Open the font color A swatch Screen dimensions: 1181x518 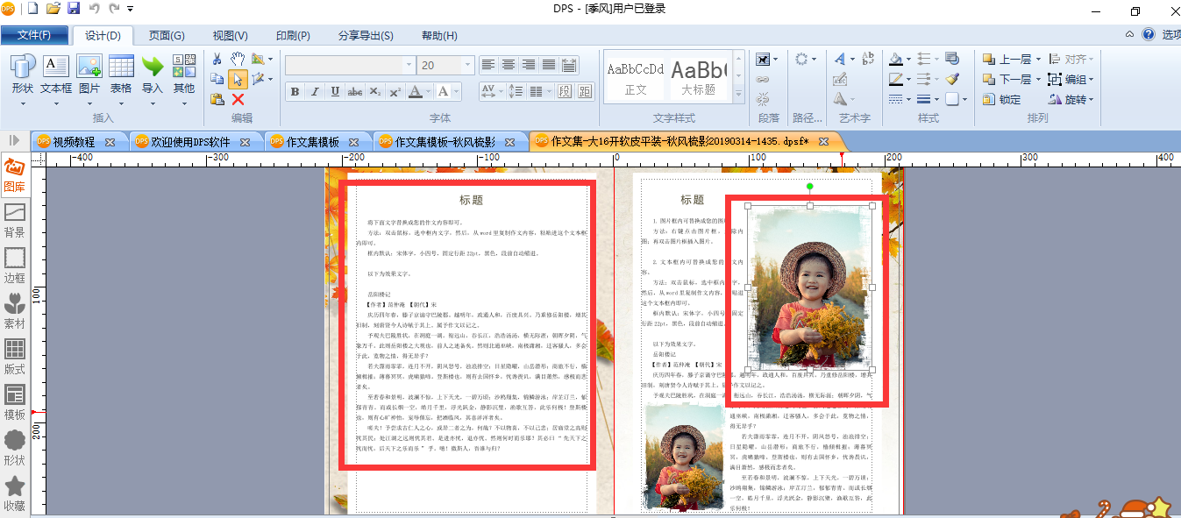pyautogui.click(x=416, y=92)
